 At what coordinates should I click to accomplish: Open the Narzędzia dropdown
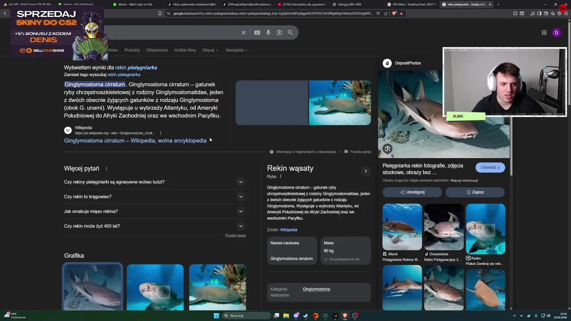(x=236, y=50)
